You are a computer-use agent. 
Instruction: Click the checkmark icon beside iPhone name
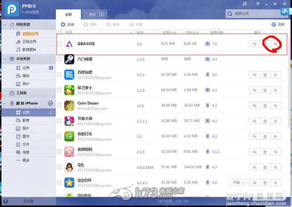pos(50,103)
